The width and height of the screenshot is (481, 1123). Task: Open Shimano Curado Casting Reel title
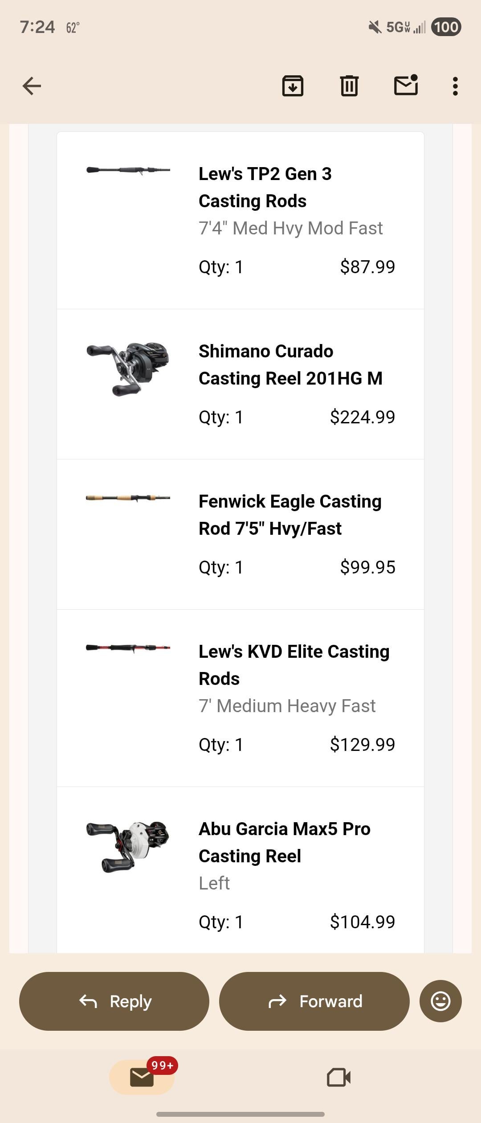pyautogui.click(x=290, y=365)
